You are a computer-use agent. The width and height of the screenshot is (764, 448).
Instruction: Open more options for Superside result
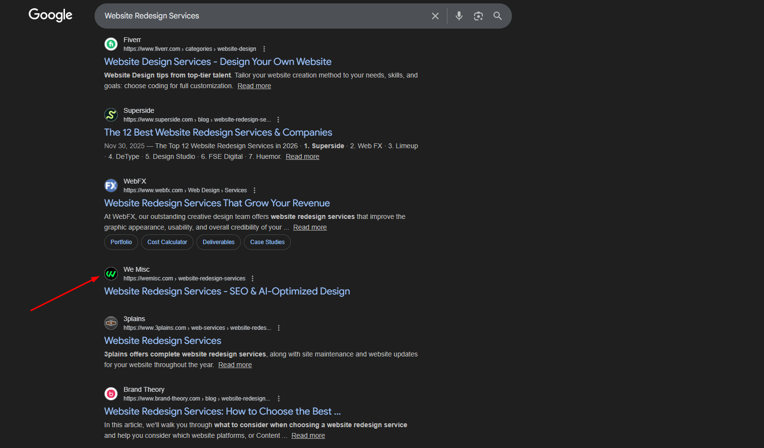278,120
